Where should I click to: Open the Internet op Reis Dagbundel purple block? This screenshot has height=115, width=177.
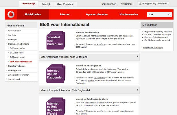[x=56, y=74]
